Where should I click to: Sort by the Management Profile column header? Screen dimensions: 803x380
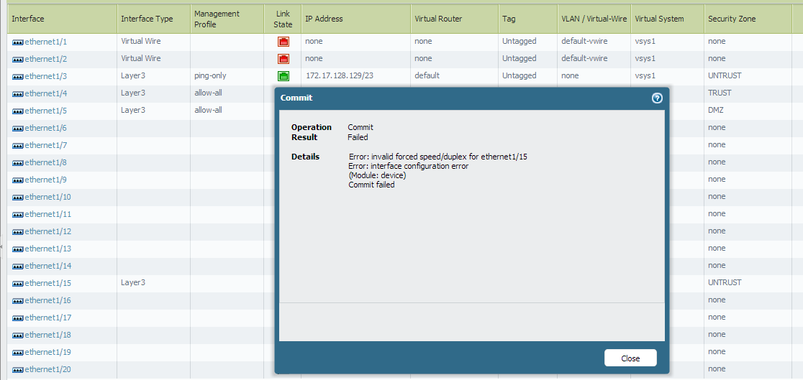click(227, 19)
